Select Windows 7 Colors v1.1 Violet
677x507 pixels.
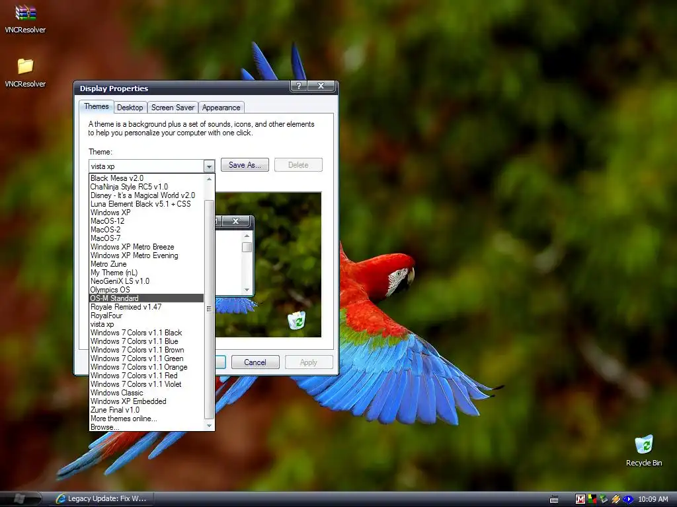[146, 384]
